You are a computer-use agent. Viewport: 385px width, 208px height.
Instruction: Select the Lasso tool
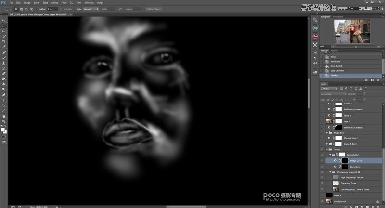4,31
